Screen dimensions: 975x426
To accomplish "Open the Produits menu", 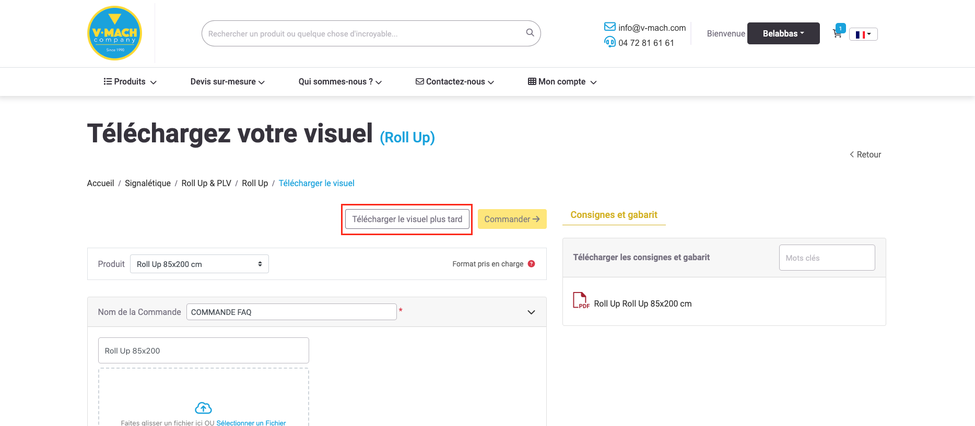I will click(x=130, y=82).
